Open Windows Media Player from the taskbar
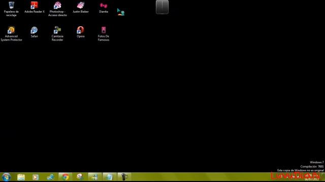 36,177
